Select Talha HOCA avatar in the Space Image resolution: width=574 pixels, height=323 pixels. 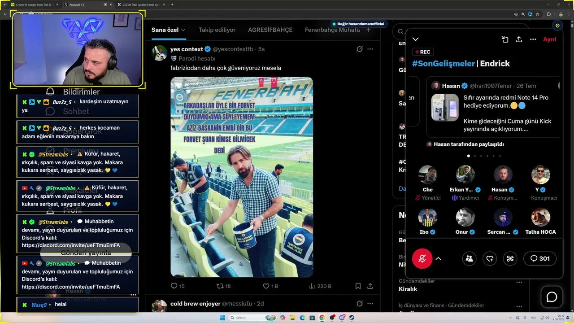pyautogui.click(x=540, y=217)
